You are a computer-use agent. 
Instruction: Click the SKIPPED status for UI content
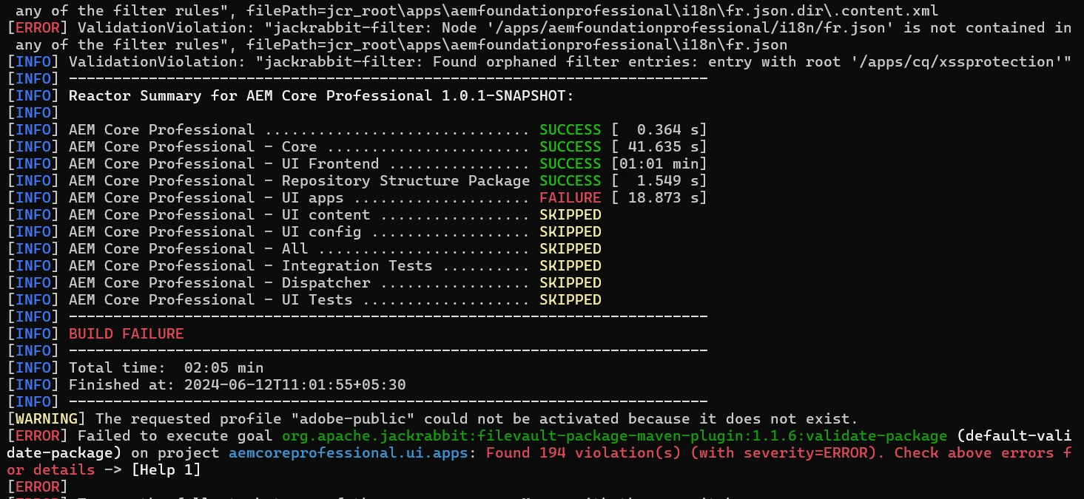[x=570, y=215]
